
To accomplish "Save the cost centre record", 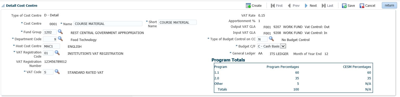I will coord(349,5).
